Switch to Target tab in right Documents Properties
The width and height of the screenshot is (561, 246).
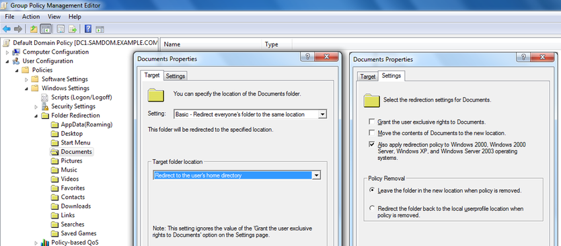367,77
